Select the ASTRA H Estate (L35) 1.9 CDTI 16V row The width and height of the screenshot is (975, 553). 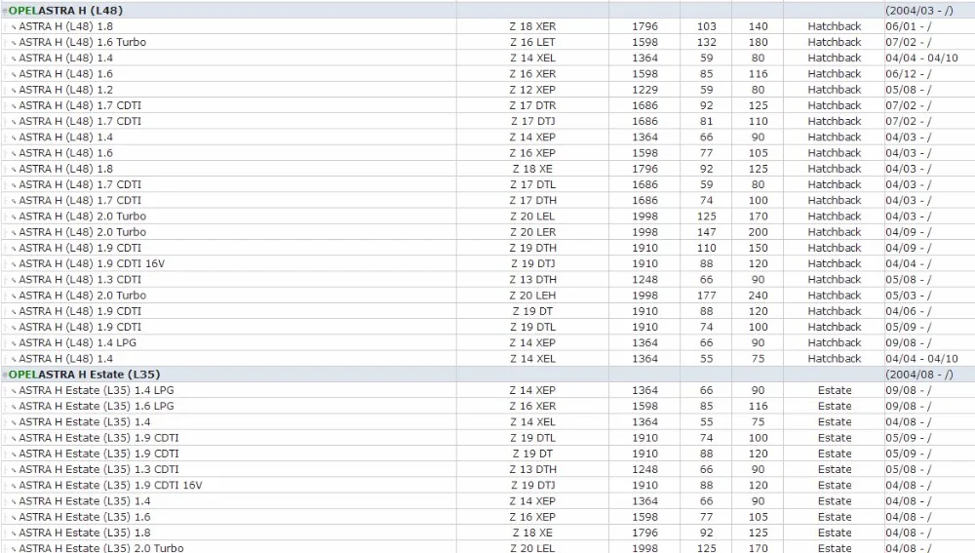(487, 485)
